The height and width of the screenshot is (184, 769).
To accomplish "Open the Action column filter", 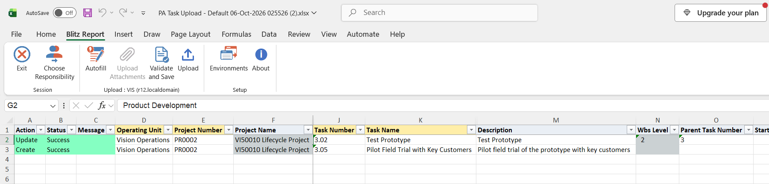I will (x=41, y=130).
